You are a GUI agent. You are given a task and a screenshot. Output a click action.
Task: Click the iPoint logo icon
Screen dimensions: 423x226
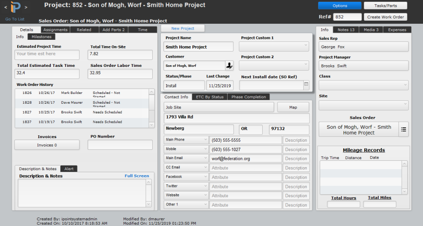(16, 7)
